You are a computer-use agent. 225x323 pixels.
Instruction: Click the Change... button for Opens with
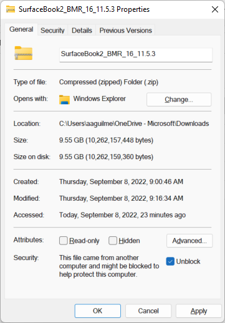pos(179,100)
